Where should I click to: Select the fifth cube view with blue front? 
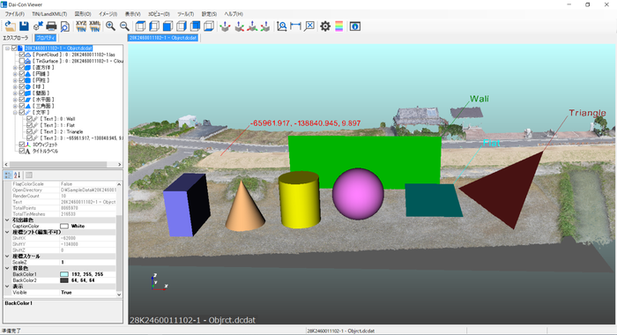click(195, 26)
